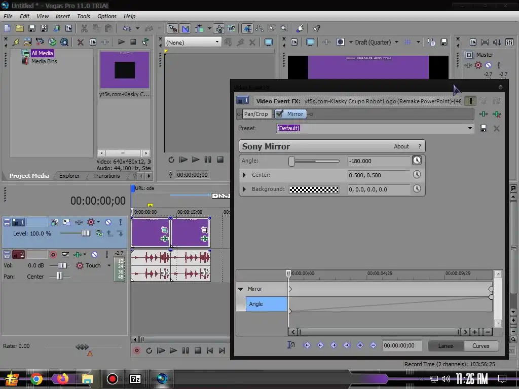519x389 pixels.
Task: Delete the Mirror preset with X icon
Action: (x=497, y=128)
